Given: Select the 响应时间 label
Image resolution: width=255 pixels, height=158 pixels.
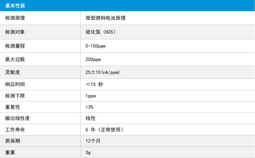Looking at the screenshot, I should pos(15,84).
